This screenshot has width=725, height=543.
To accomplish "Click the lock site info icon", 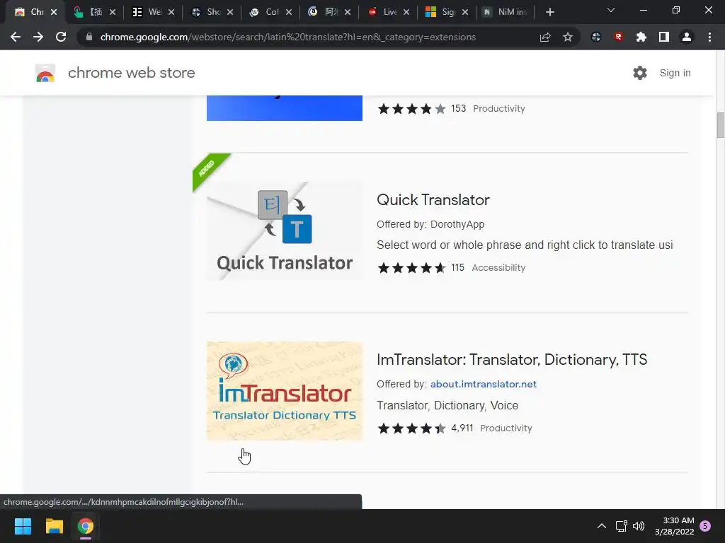I will tap(89, 37).
